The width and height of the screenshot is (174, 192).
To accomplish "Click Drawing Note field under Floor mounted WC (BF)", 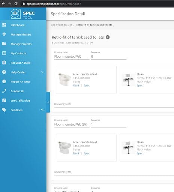I will pyautogui.click(x=114, y=172).
